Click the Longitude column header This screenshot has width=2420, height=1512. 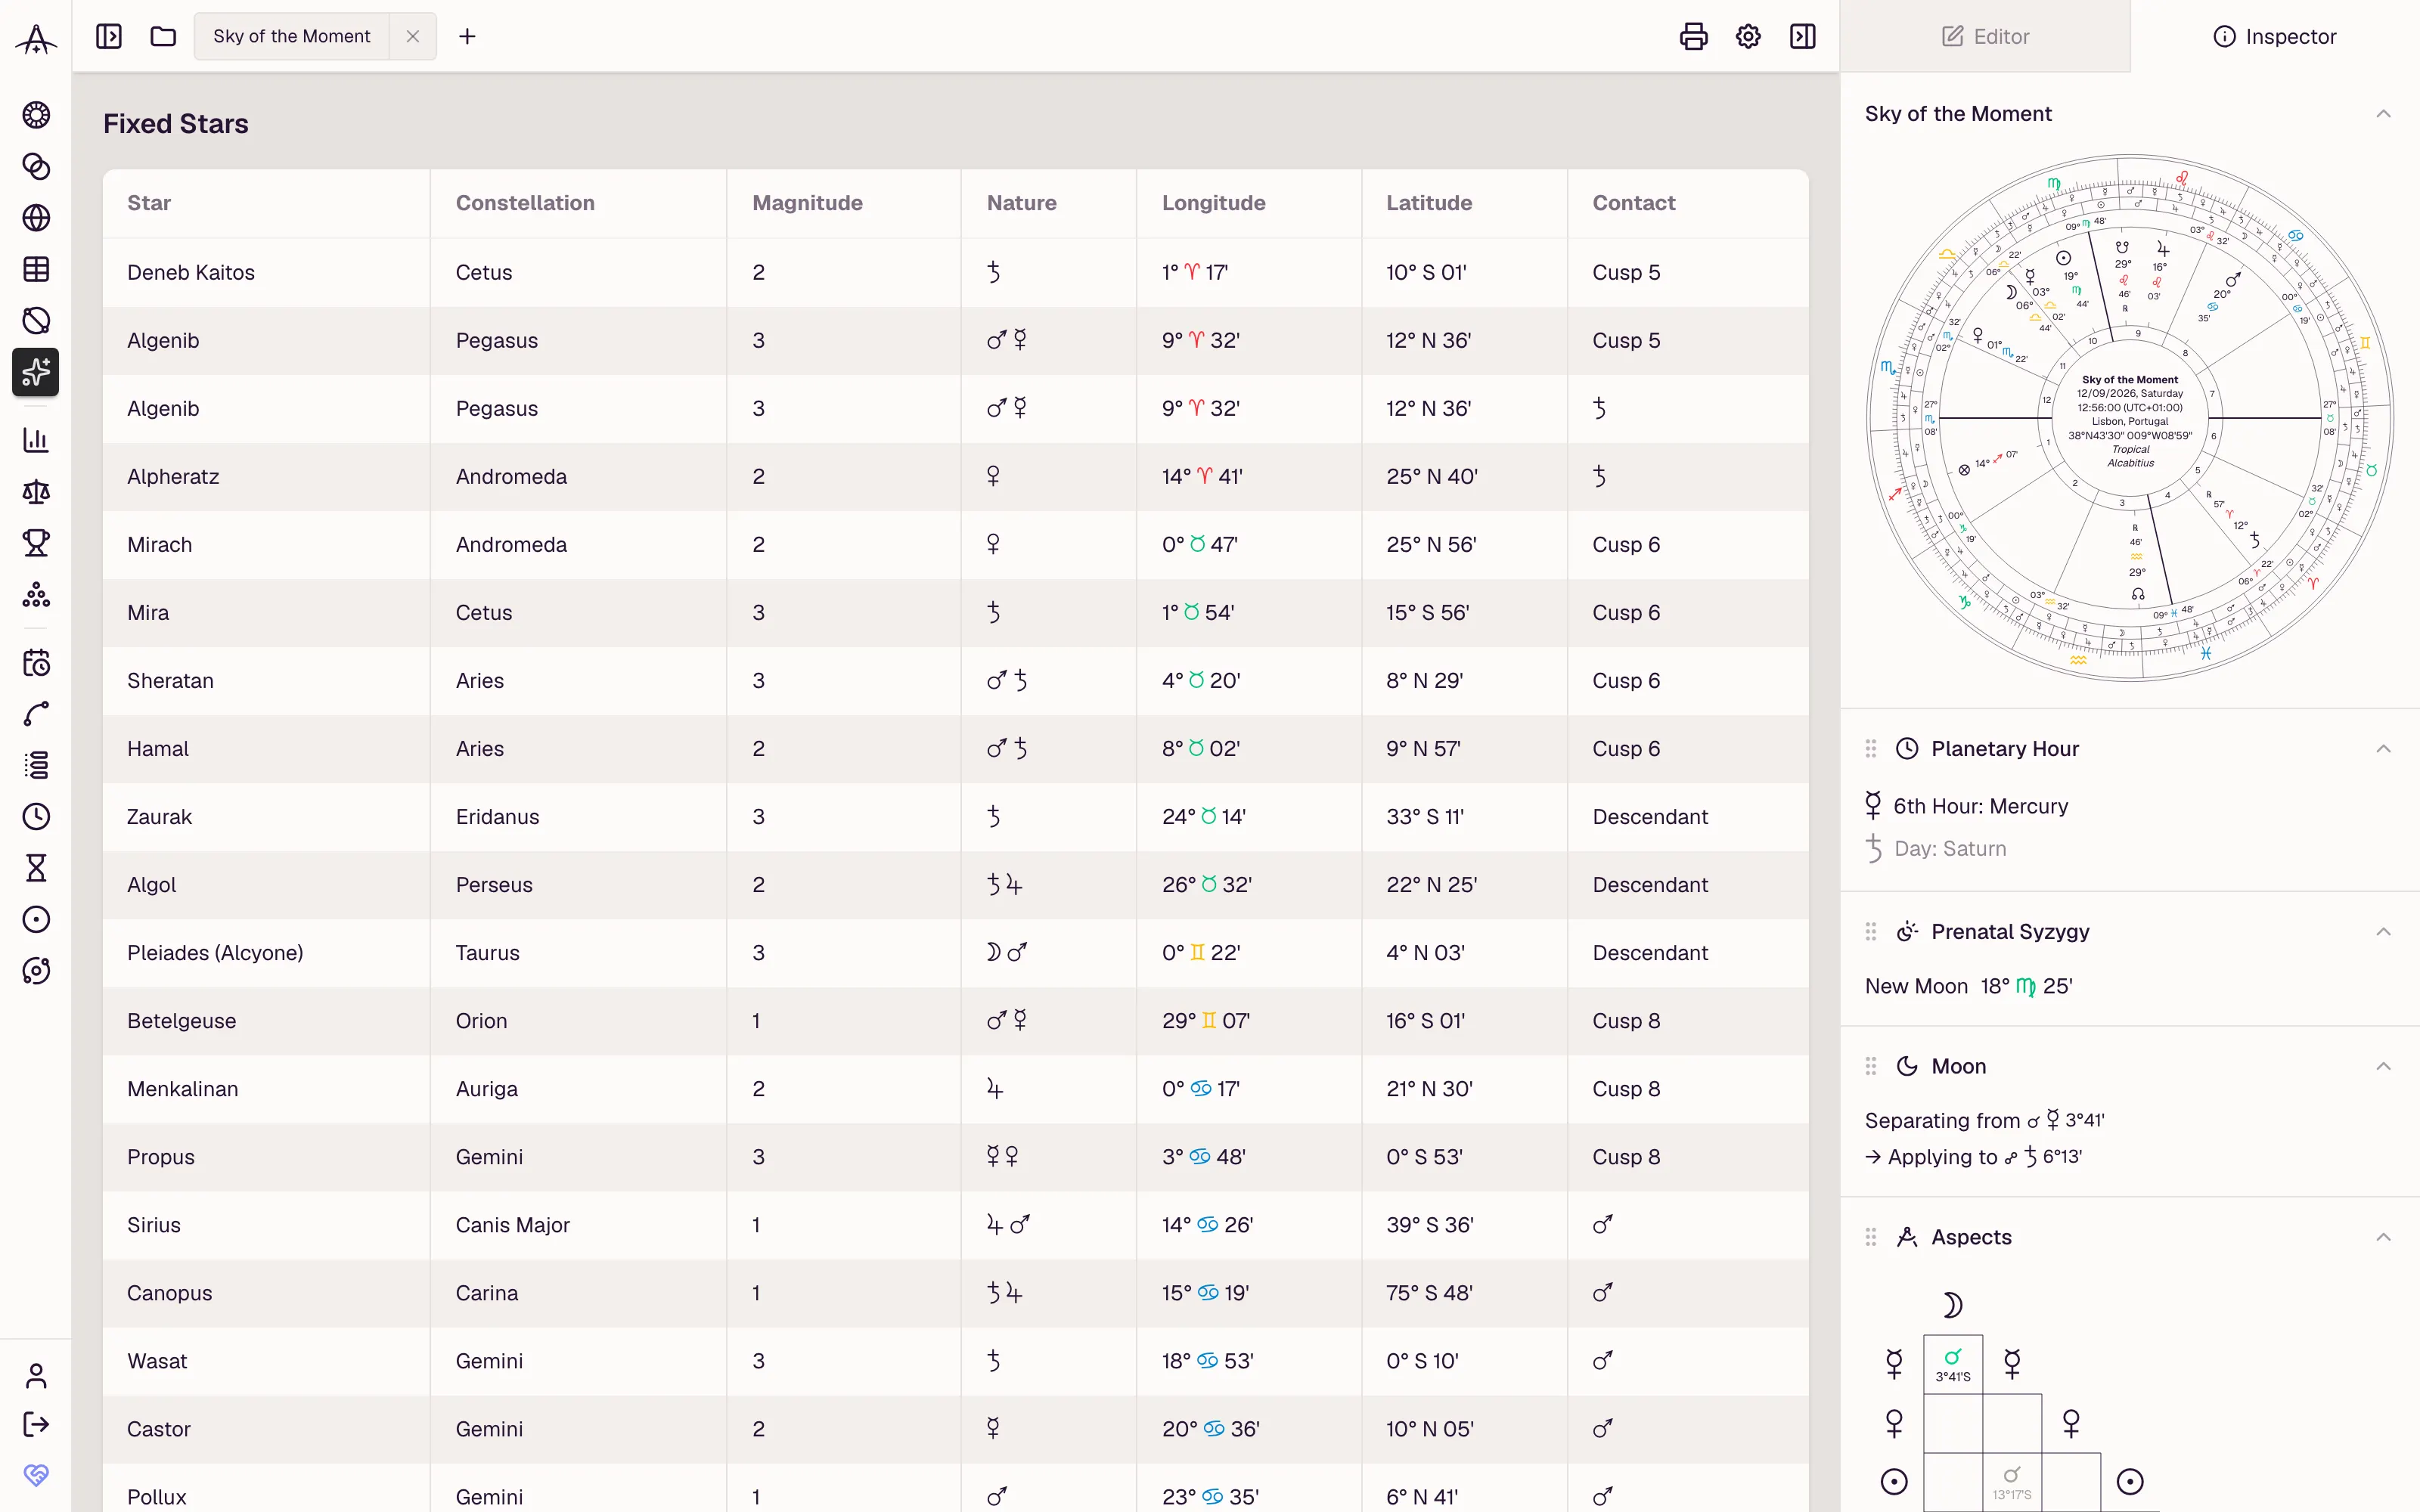pyautogui.click(x=1213, y=203)
